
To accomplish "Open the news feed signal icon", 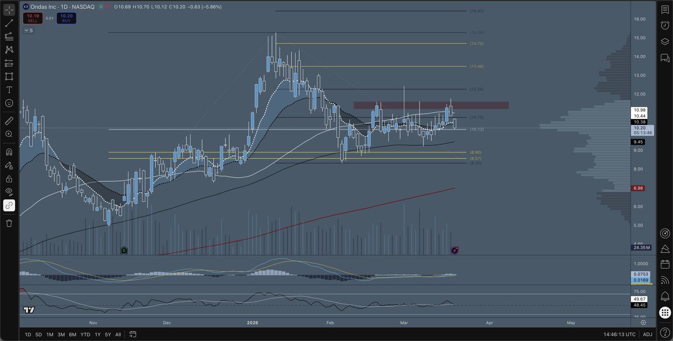I will [x=665, y=280].
